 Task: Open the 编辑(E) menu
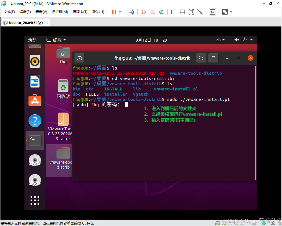coord(25,12)
